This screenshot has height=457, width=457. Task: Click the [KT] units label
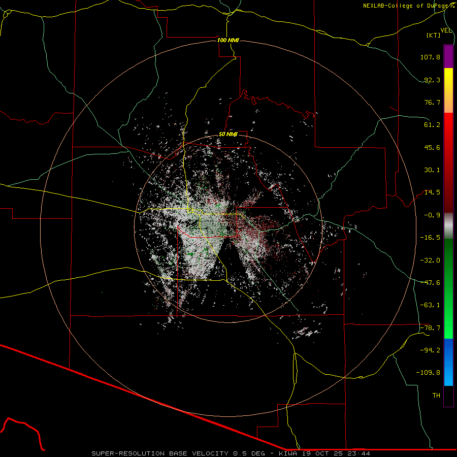(x=434, y=35)
